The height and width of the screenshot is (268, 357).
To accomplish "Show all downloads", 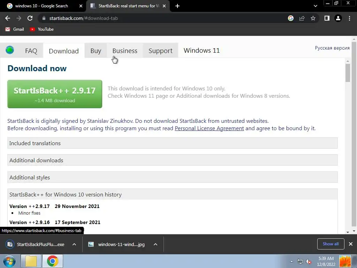I will pyautogui.click(x=331, y=244).
